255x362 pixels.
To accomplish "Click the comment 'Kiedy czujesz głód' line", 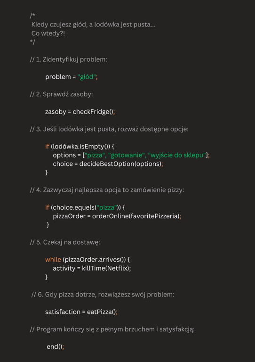I will click(93, 25).
